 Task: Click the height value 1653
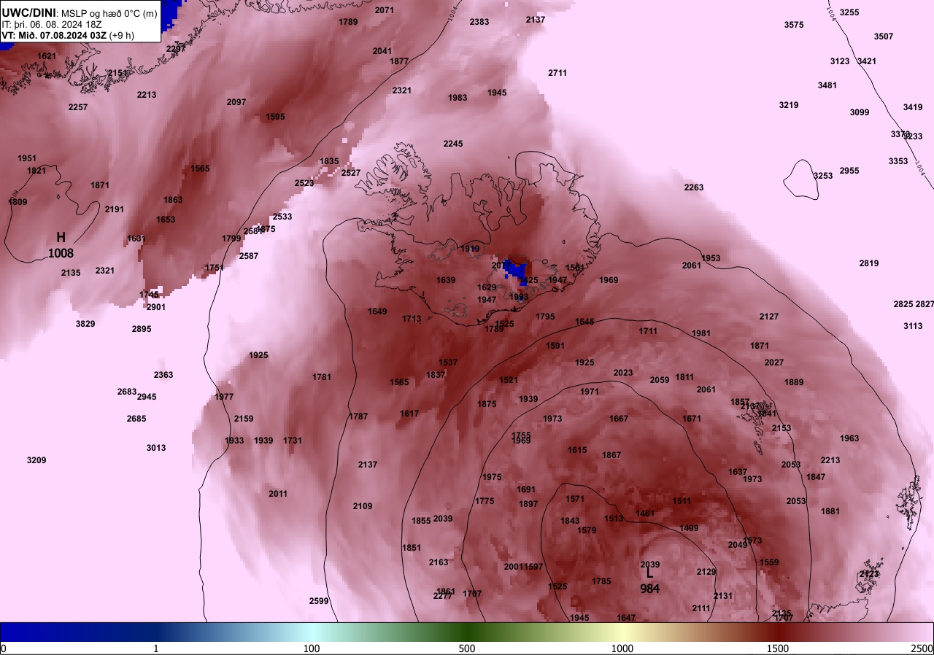166,220
